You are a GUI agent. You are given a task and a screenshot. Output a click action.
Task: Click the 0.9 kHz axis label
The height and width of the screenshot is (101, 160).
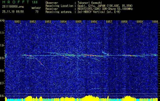(x=2, y=58)
